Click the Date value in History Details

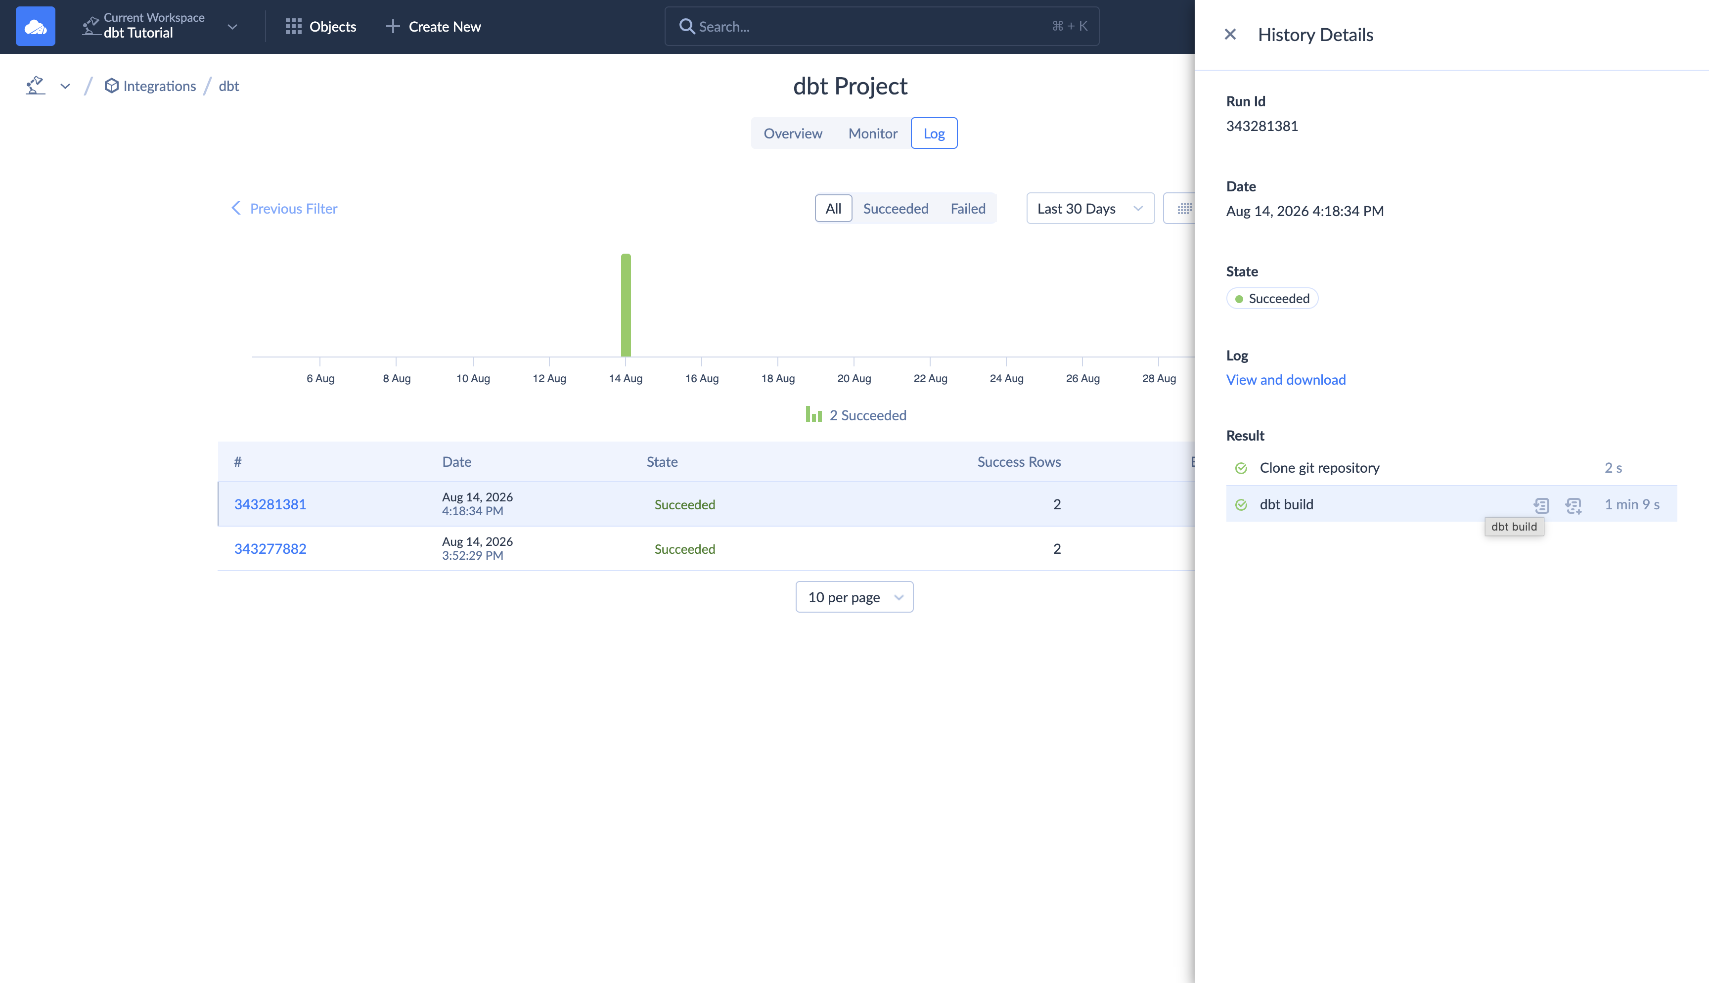(1304, 211)
